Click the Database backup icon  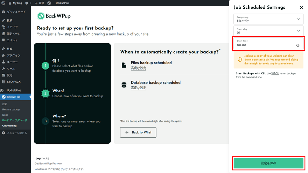[x=124, y=85]
